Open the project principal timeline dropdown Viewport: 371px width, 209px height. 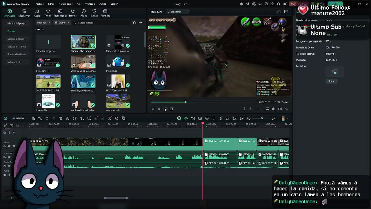(x=19, y=118)
